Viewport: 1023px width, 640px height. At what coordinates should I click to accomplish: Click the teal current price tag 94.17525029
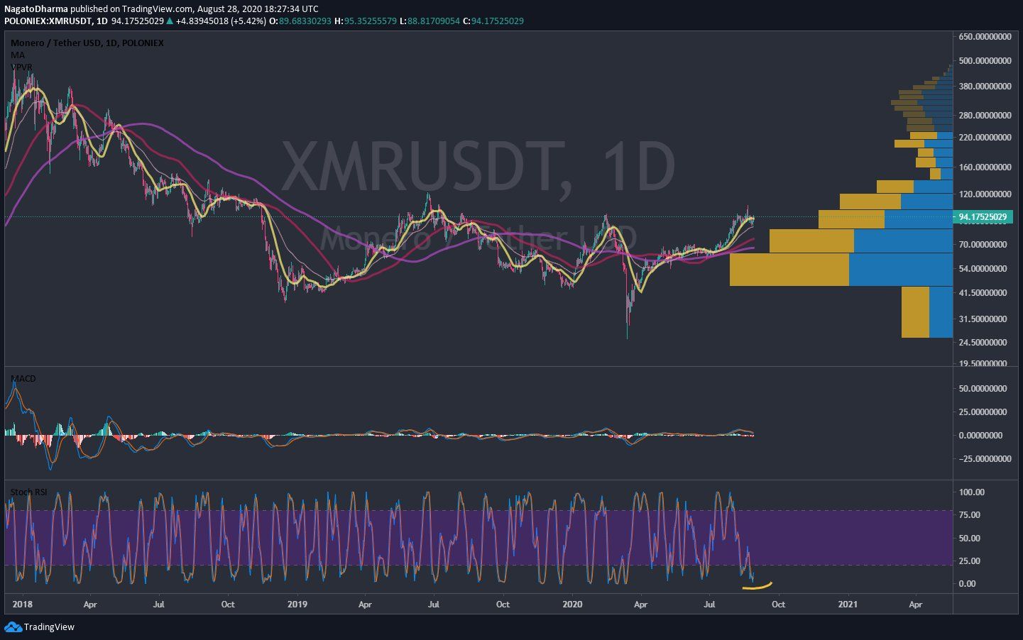(x=983, y=217)
